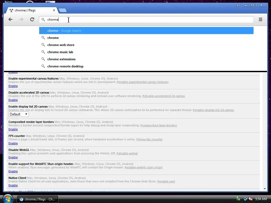Open #enable-display-list-2d-canvas anchor link
The width and height of the screenshot is (271, 203).
213,110
